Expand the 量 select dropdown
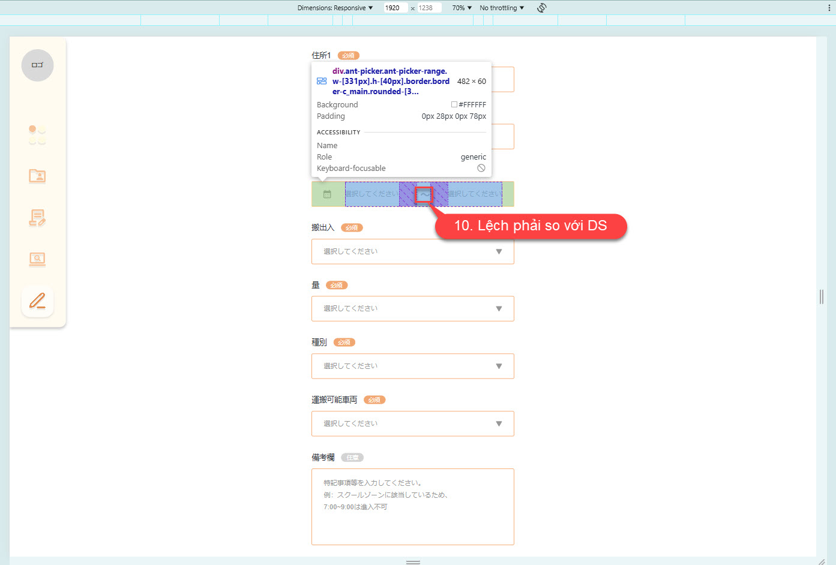836x565 pixels. coord(412,309)
